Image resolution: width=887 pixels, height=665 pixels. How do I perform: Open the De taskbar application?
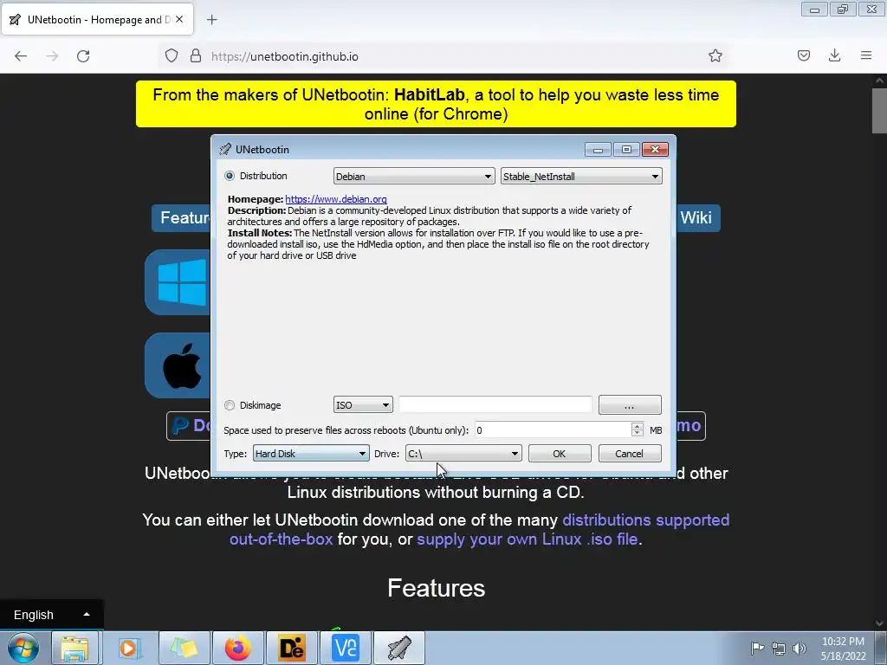click(x=292, y=648)
